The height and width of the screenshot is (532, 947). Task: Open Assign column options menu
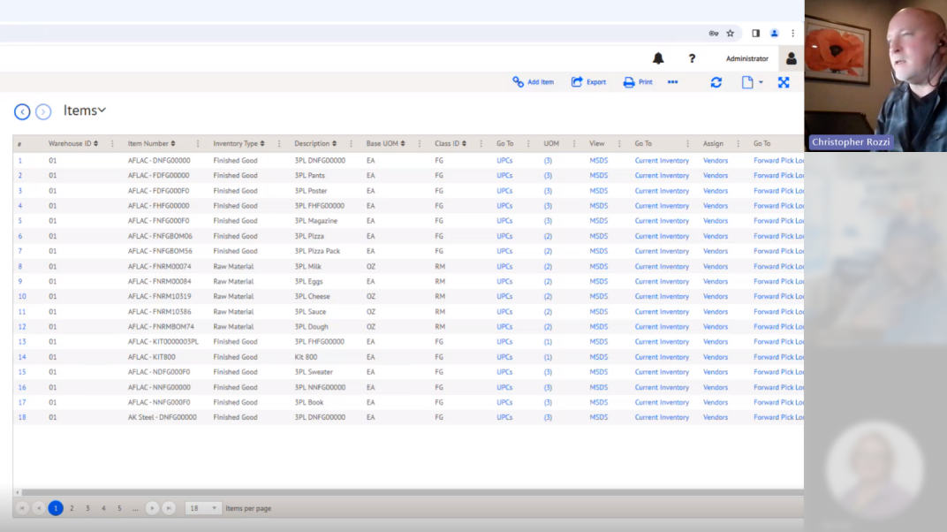(x=738, y=144)
